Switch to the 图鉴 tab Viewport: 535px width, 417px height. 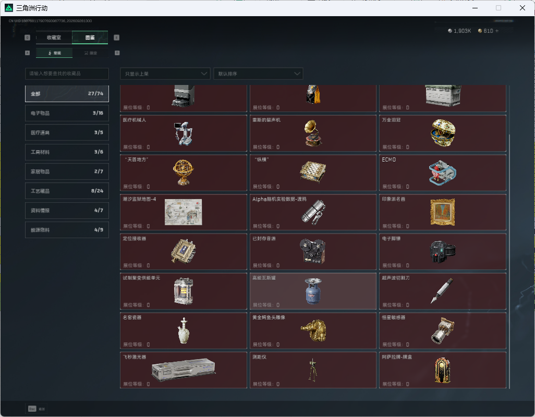(90, 38)
